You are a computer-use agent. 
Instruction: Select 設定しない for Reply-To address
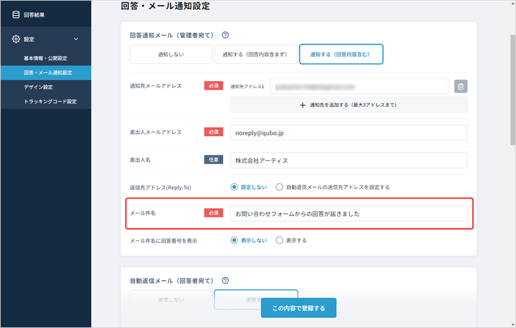(x=235, y=187)
